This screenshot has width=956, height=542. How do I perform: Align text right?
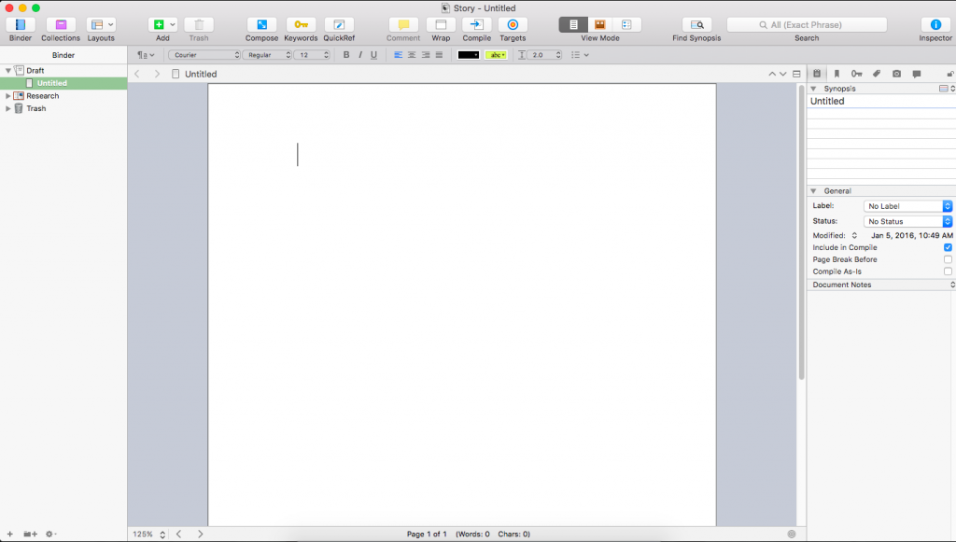(x=426, y=55)
